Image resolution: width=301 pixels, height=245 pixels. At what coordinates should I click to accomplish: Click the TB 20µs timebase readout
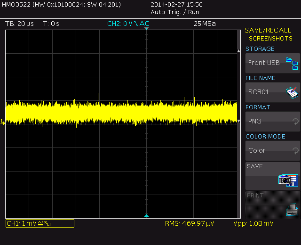20,24
